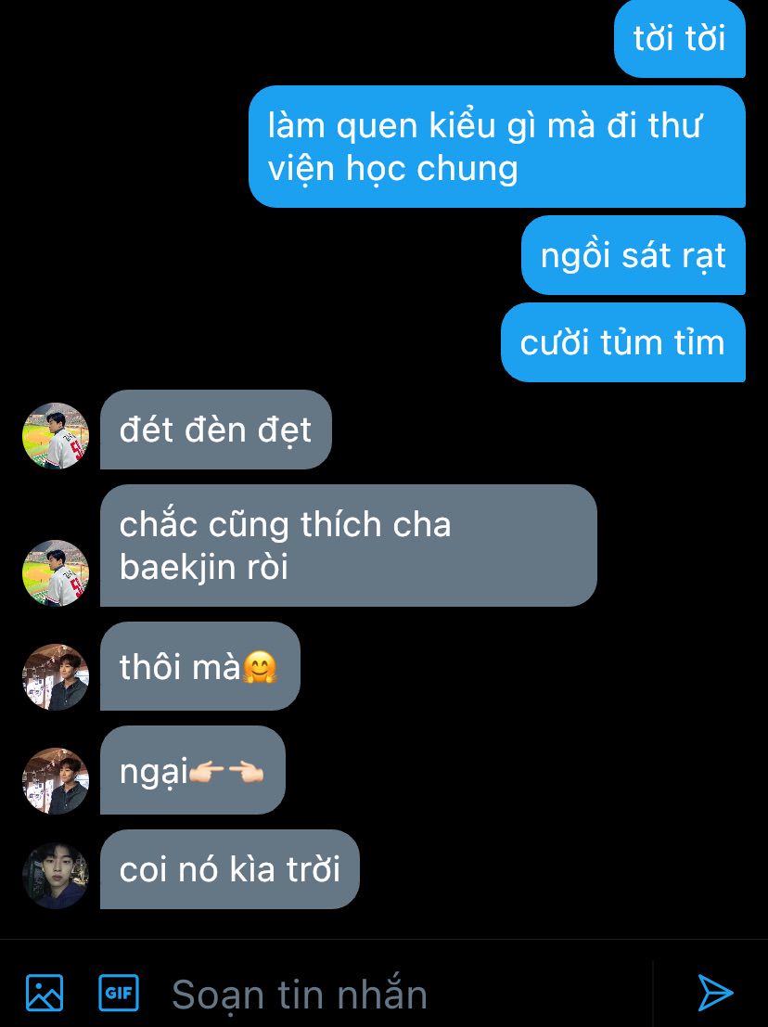The height and width of the screenshot is (1027, 768).
Task: Open avatar next to "baekjin ròi" message
Action: (x=56, y=572)
